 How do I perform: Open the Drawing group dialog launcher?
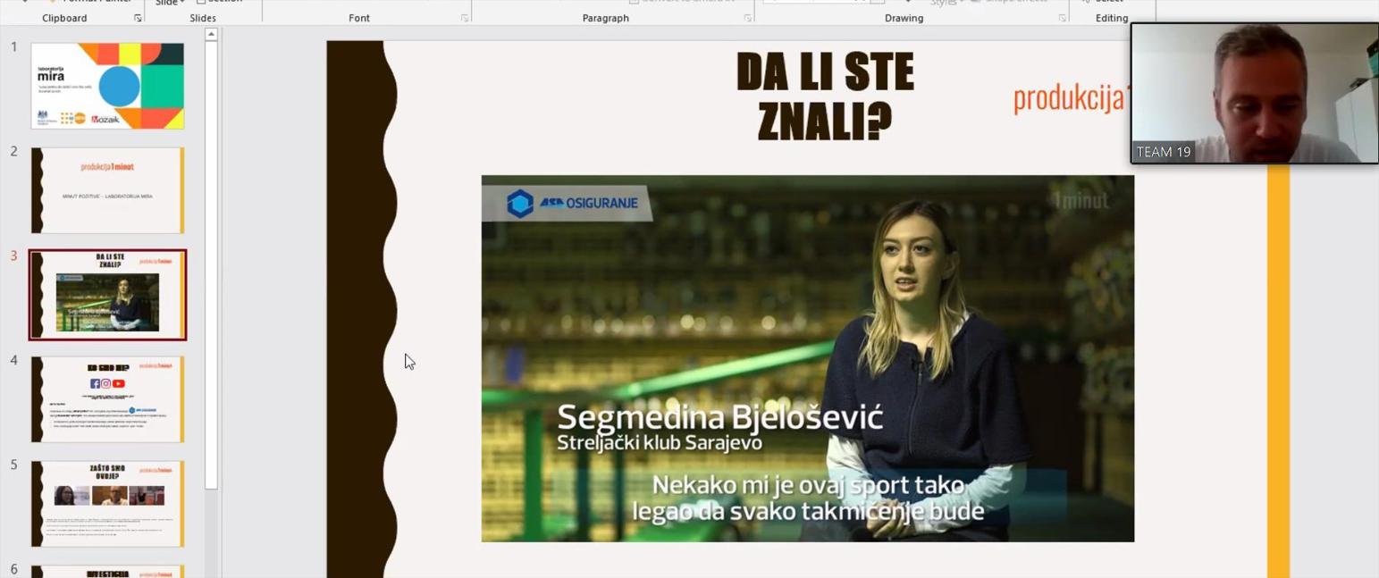tap(1062, 18)
